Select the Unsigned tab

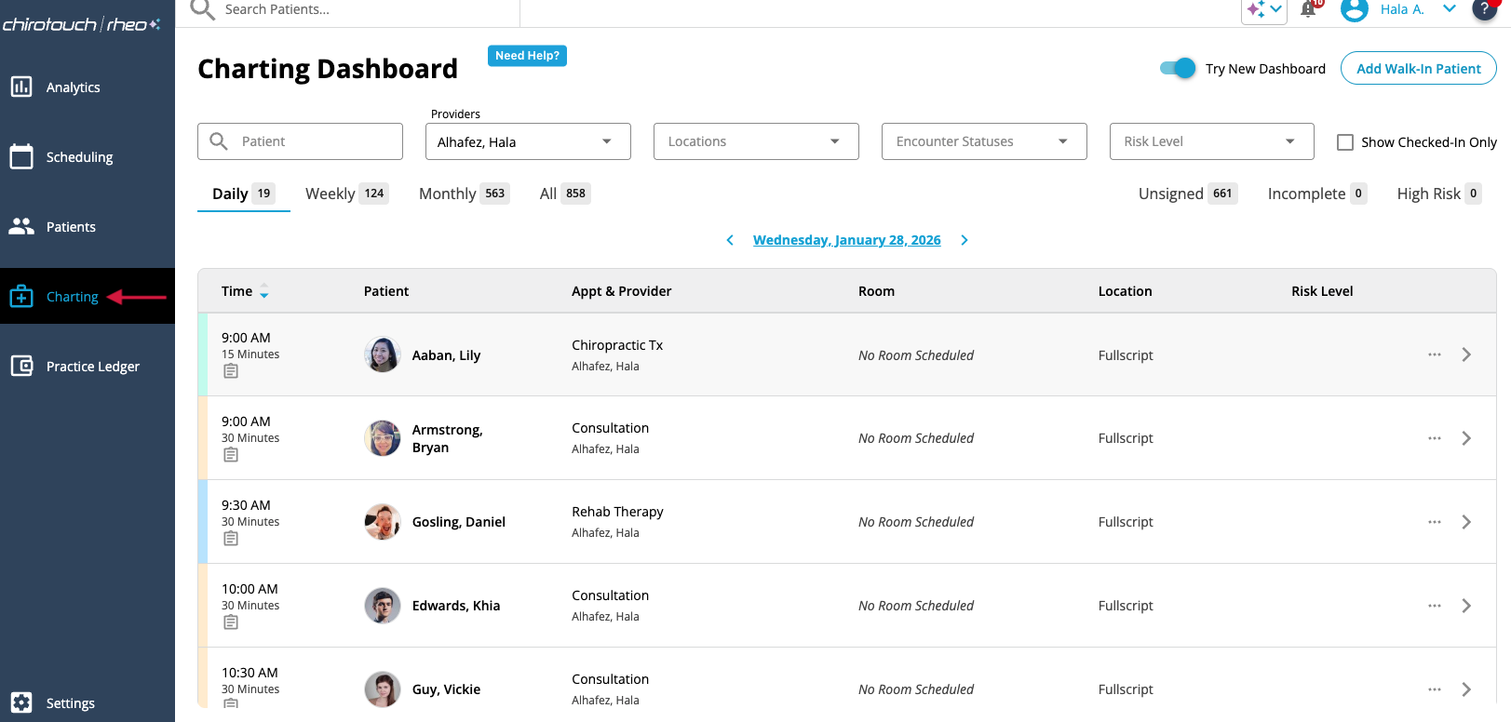[x=1186, y=194]
